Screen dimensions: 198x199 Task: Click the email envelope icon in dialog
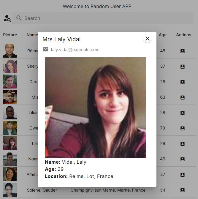[x=45, y=49]
